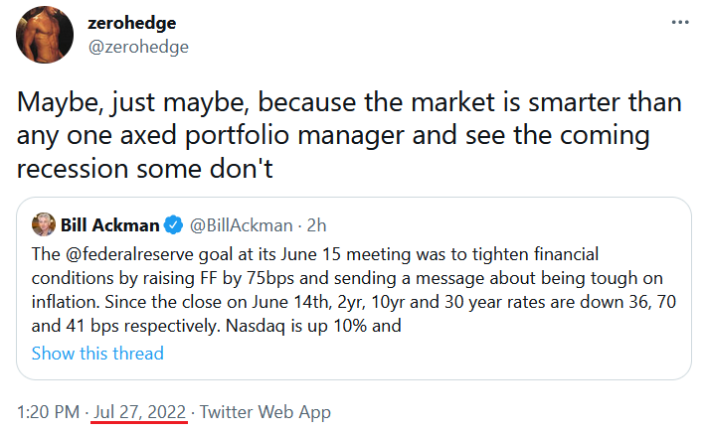Click the Jul 27, 2022 date
Screen dimensions: 705x432
pyautogui.click(x=134, y=411)
